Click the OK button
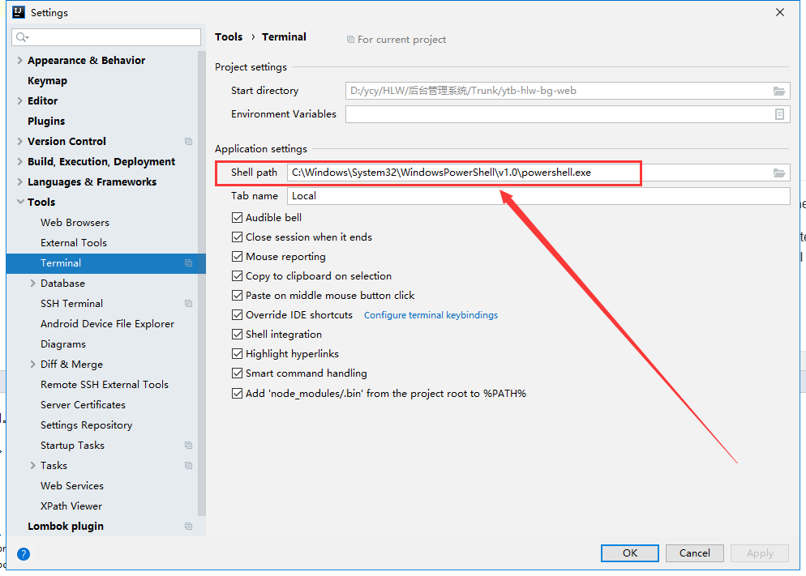 point(630,553)
